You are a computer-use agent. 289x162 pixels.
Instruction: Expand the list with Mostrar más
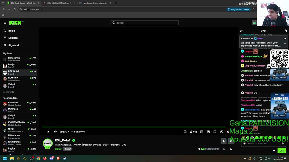[x=8, y=92]
